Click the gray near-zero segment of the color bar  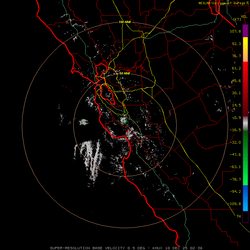point(245,124)
